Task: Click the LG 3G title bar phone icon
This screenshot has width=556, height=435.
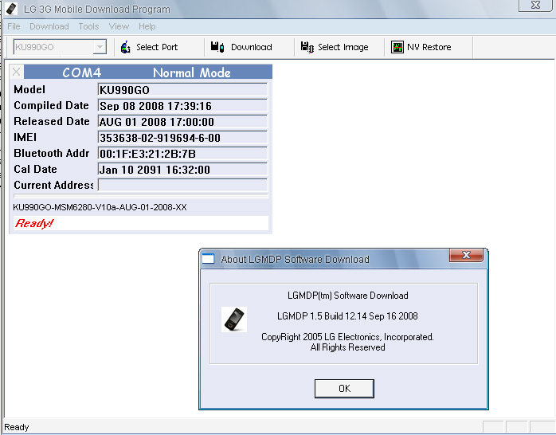Action: [x=11, y=9]
